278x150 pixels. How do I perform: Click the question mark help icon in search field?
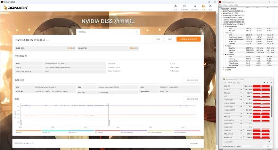(137, 32)
